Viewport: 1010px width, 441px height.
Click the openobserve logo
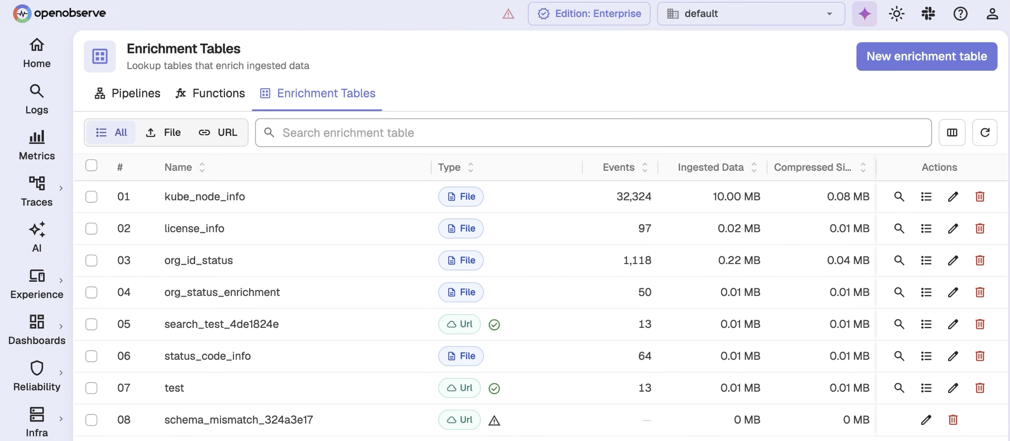[x=59, y=13]
